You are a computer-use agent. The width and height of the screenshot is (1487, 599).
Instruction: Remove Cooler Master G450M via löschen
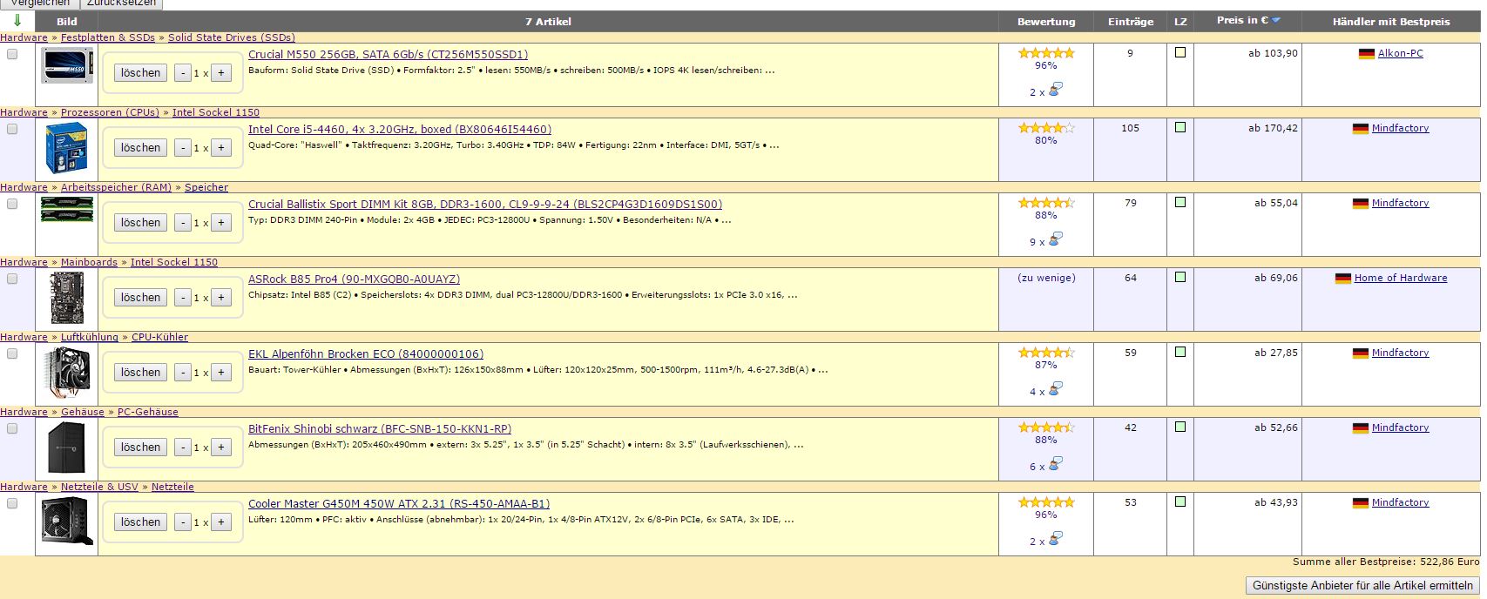(x=140, y=522)
